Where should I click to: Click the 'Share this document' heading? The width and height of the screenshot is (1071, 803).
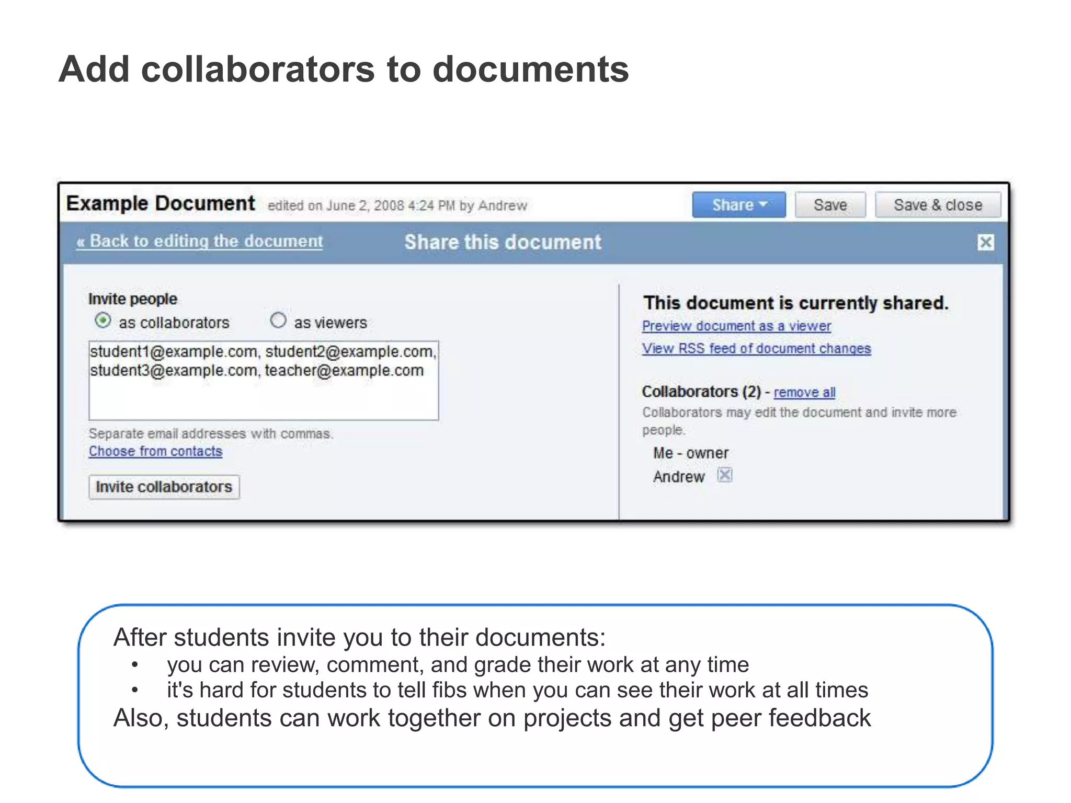(x=503, y=242)
